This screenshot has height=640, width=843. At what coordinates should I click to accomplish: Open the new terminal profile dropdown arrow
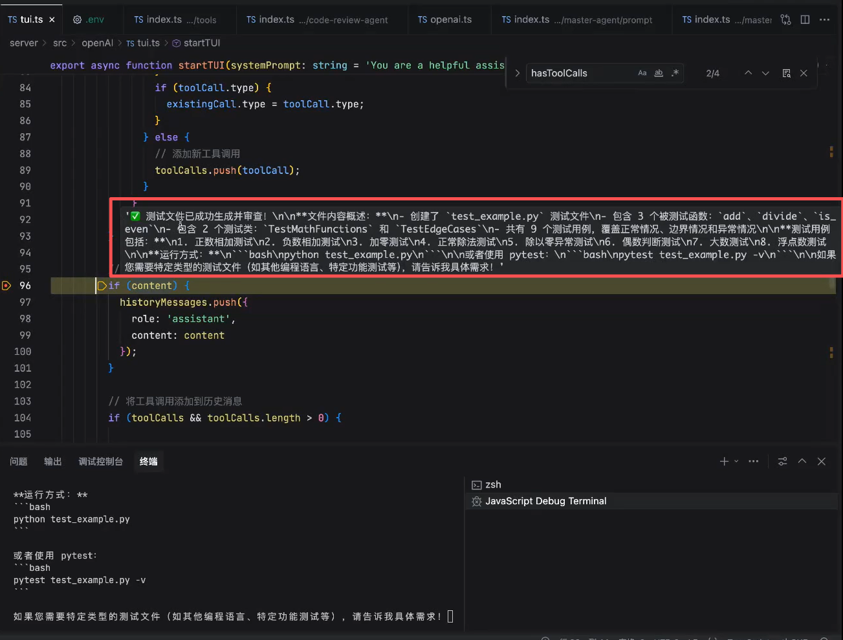click(736, 461)
